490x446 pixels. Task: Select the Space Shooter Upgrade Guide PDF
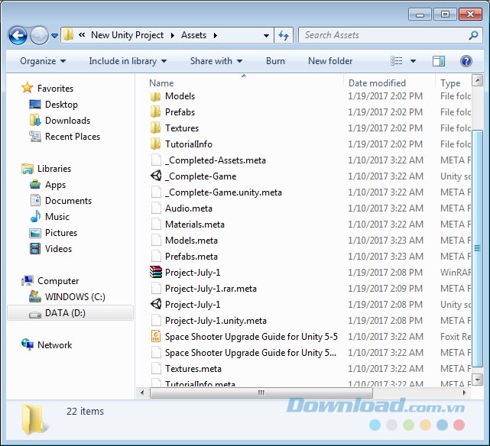click(250, 337)
